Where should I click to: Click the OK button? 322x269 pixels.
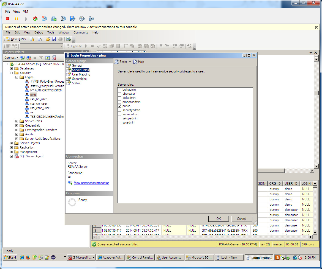(x=219, y=219)
